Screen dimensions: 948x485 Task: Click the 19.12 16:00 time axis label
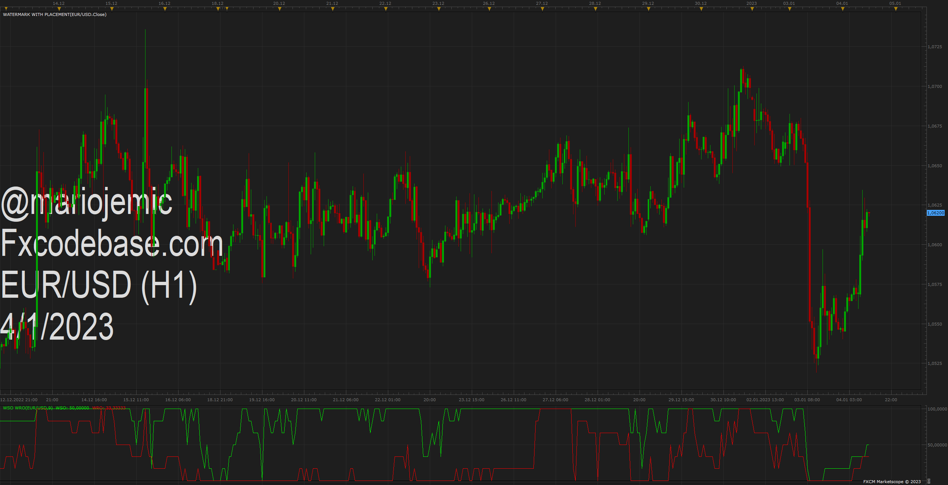[262, 400]
